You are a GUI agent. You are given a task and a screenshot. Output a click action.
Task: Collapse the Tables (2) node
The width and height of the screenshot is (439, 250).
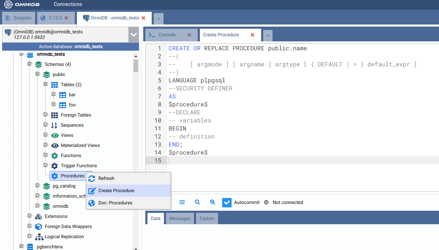(46, 84)
